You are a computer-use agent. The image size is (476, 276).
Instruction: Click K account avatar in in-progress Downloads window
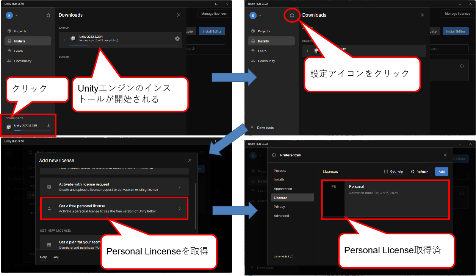9,15
